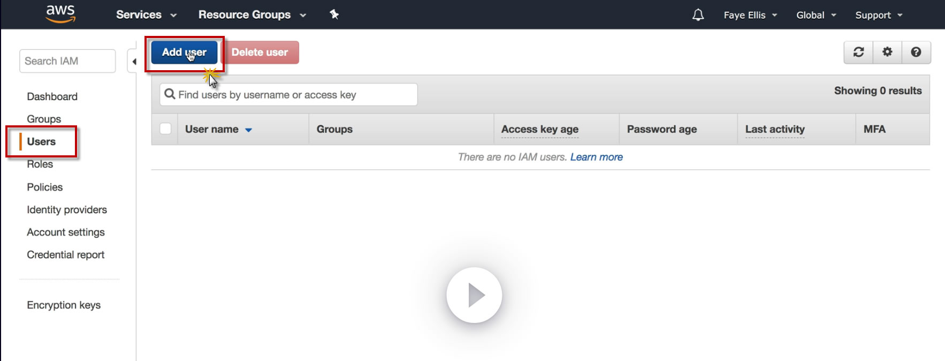This screenshot has width=945, height=361.
Task: Click the video play button
Action: (x=474, y=295)
